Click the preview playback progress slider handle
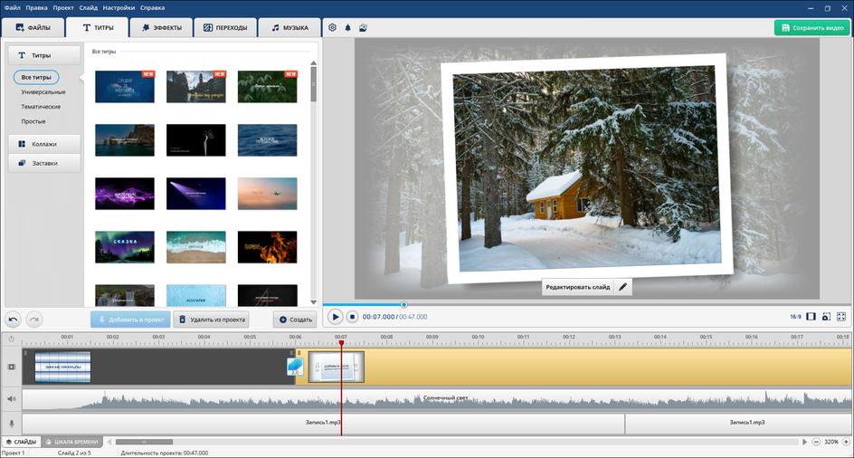854x458 pixels. [403, 305]
